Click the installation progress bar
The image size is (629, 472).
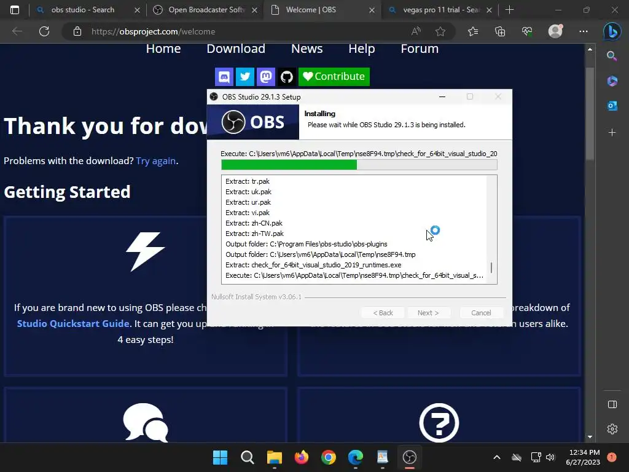(359, 165)
